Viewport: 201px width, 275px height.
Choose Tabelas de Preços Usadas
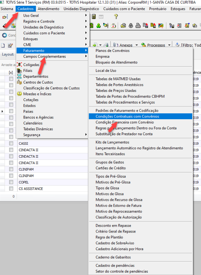coord(140,90)
